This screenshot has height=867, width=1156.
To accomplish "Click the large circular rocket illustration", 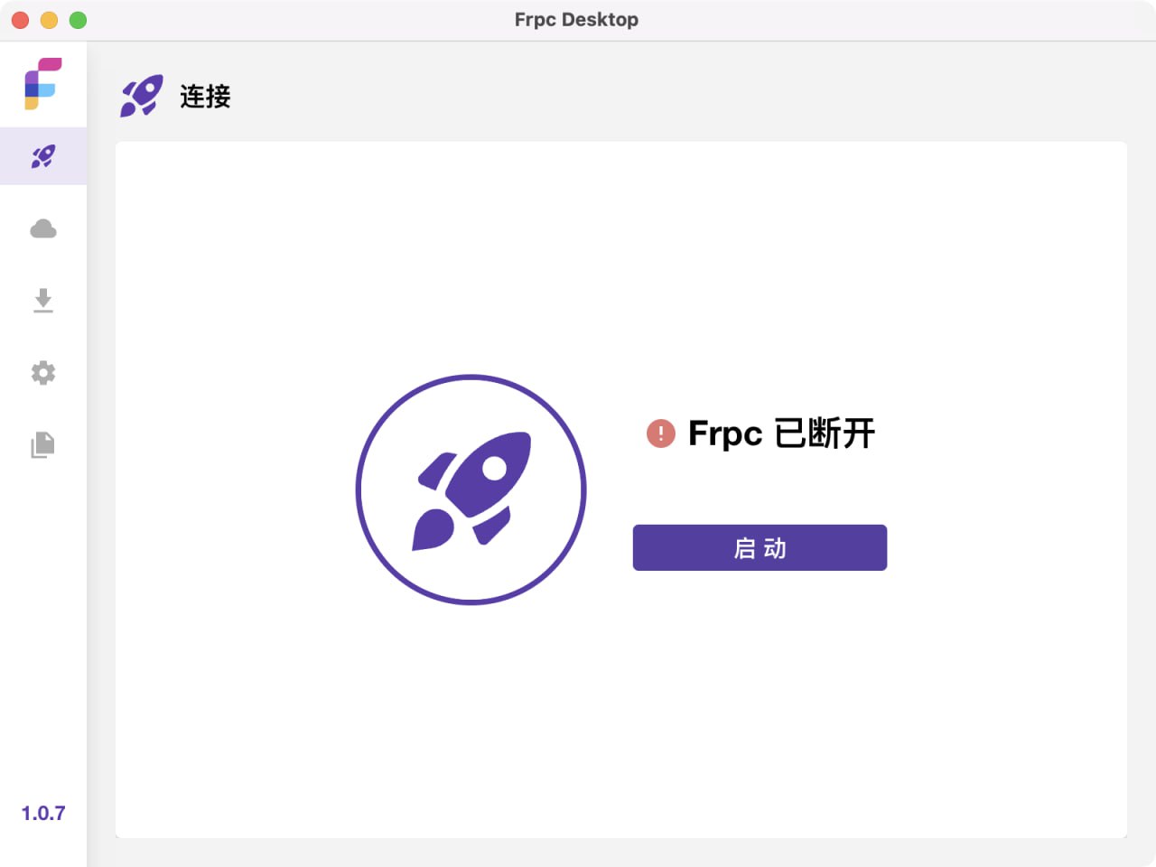I will [x=471, y=489].
